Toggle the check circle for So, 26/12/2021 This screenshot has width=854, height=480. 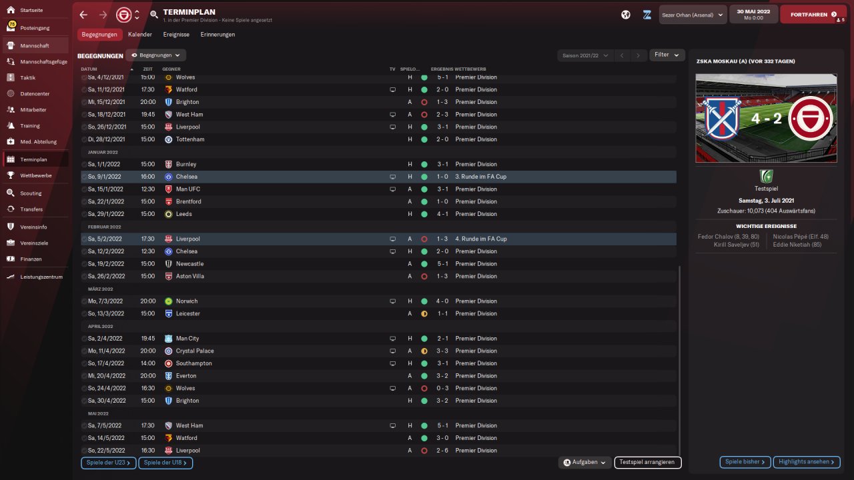pyautogui.click(x=84, y=127)
